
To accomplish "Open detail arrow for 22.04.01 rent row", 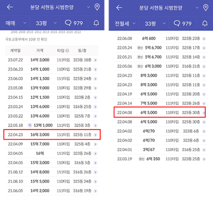I will (204, 150).
